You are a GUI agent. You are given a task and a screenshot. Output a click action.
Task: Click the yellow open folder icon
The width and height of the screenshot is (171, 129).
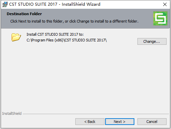16,37
